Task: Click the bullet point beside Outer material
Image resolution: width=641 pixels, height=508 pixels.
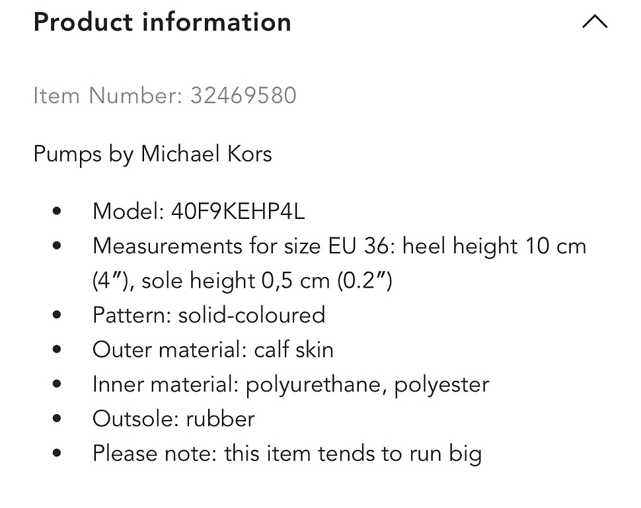Action: click(57, 350)
